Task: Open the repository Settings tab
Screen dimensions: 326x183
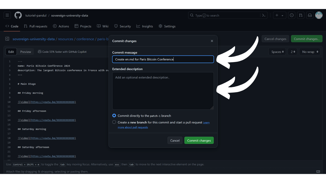Action: 167,26
